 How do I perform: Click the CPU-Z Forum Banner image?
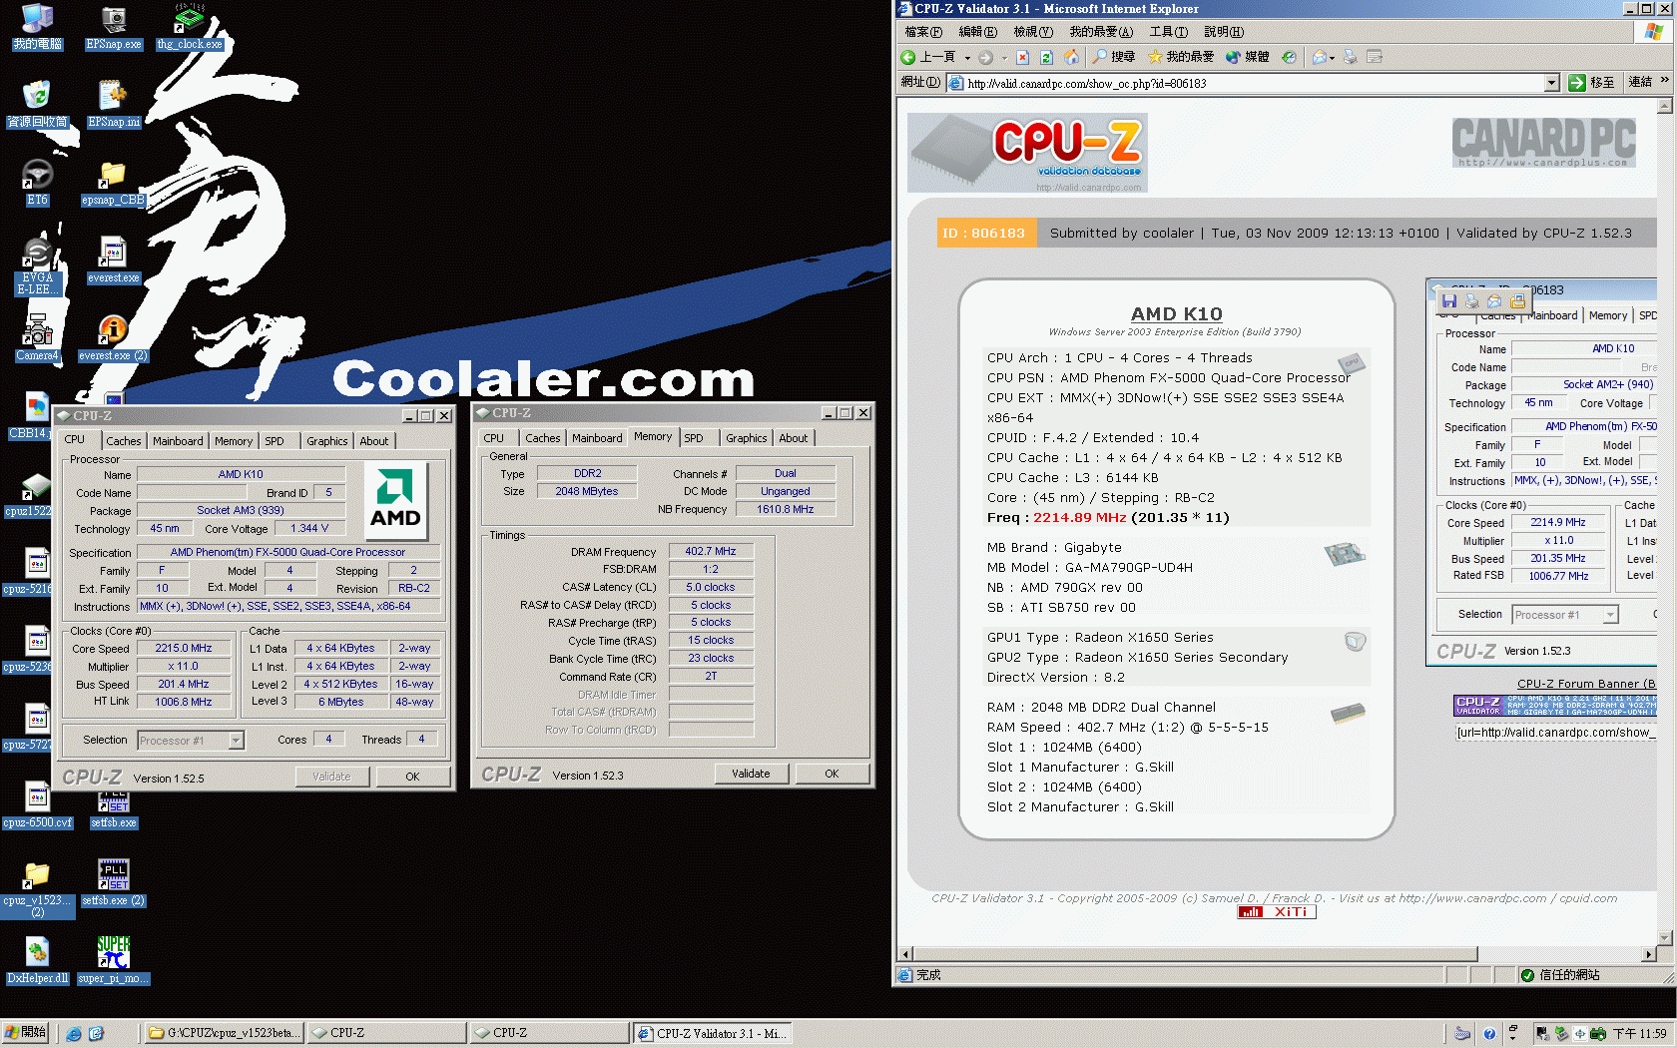[x=1554, y=706]
